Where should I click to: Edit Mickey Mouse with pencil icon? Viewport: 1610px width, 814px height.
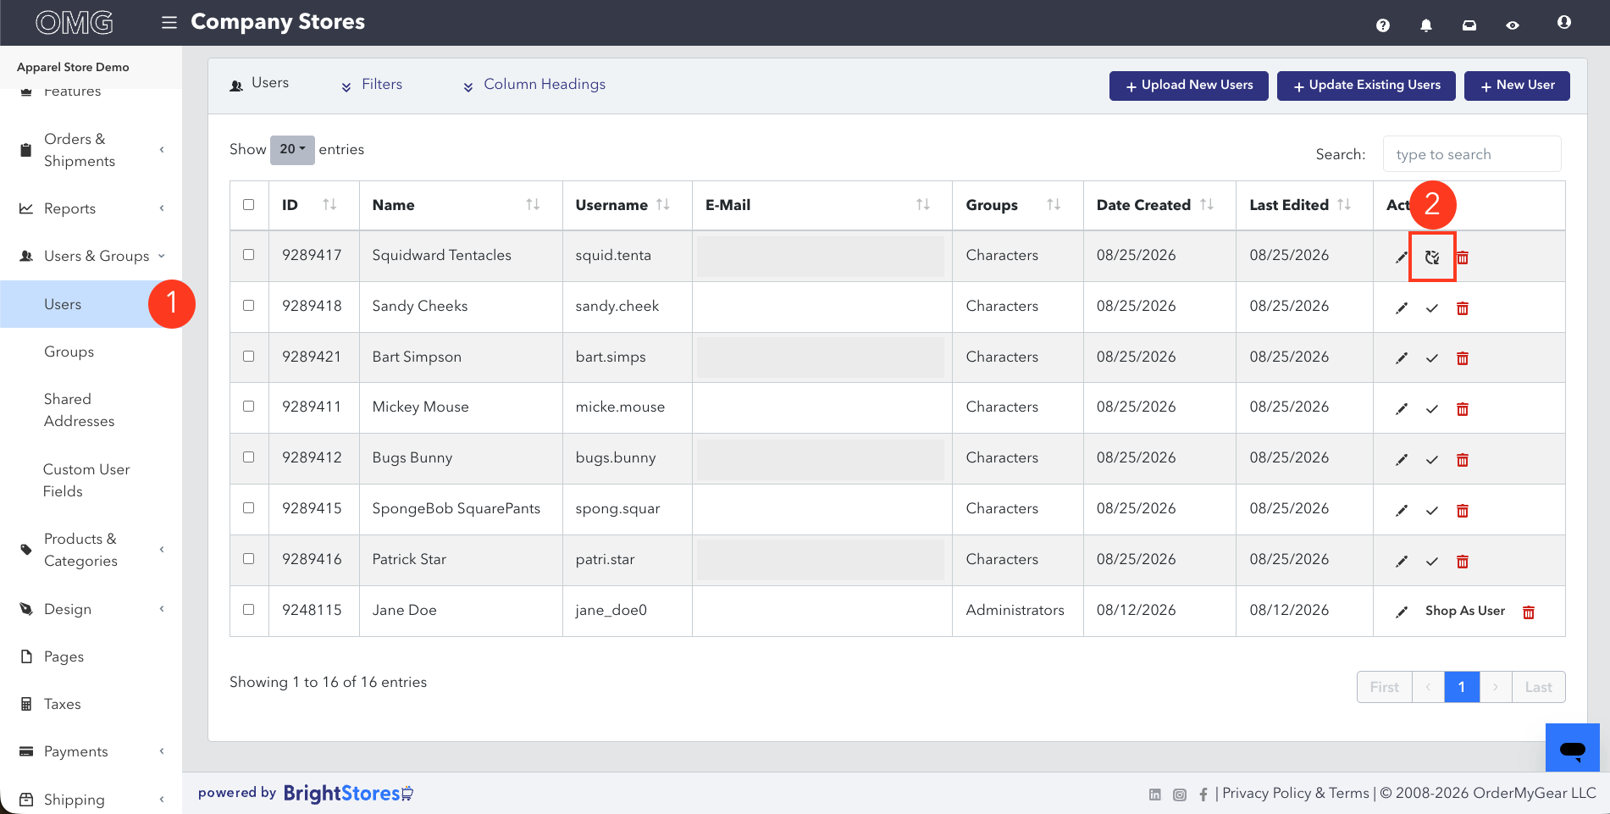coord(1402,409)
